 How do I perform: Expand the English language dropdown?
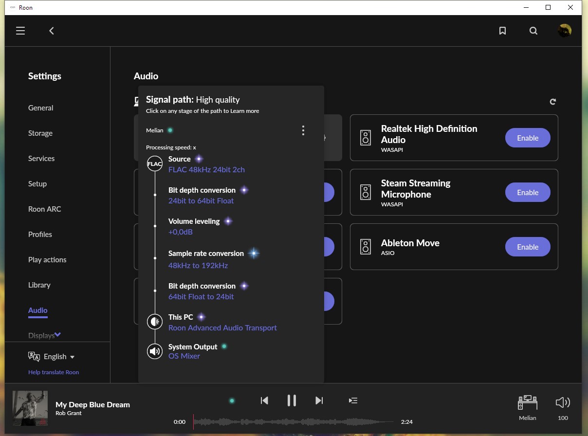(x=52, y=357)
